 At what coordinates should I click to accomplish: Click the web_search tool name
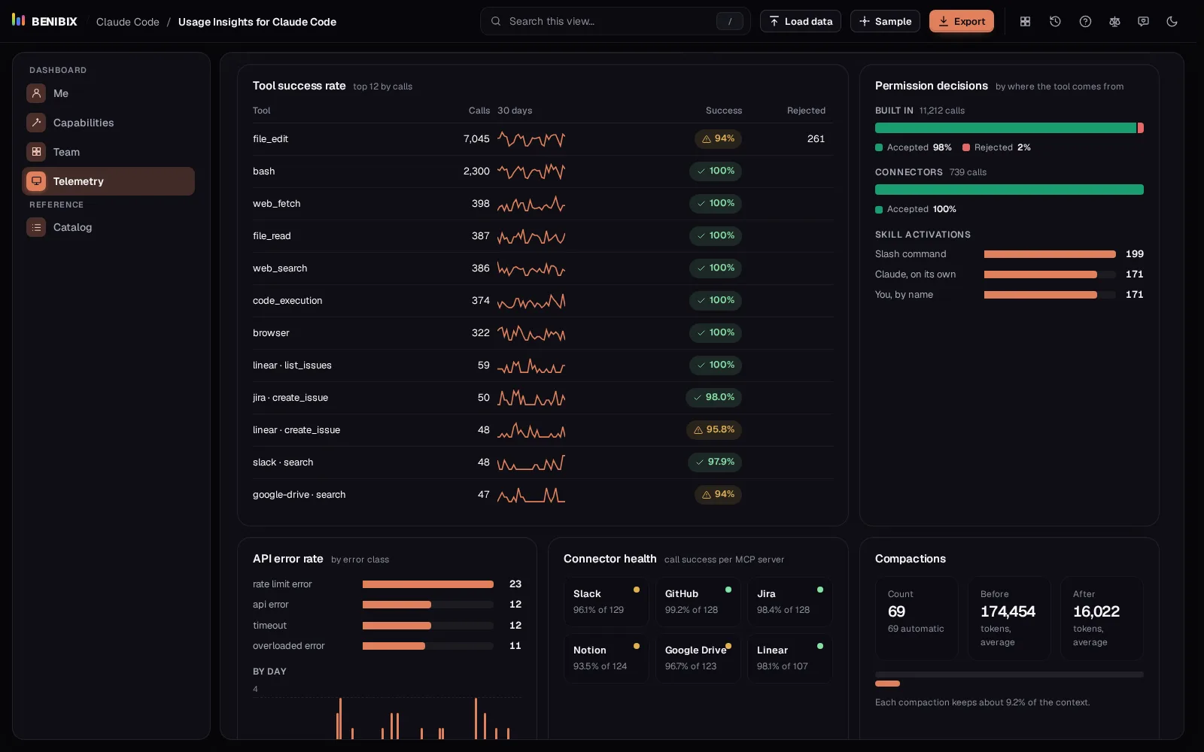(x=280, y=268)
